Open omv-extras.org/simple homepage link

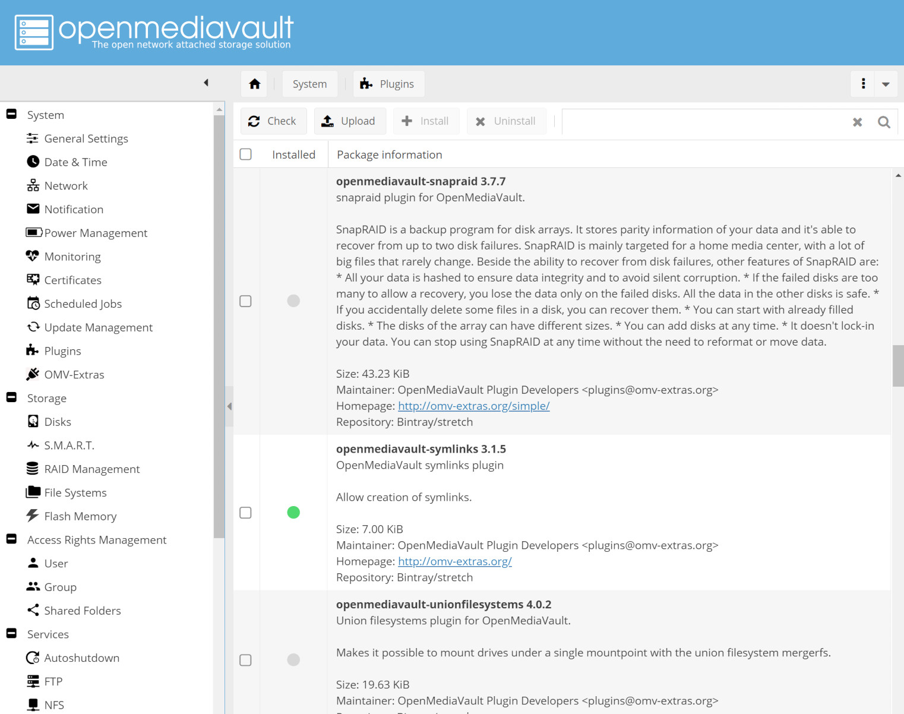point(473,406)
